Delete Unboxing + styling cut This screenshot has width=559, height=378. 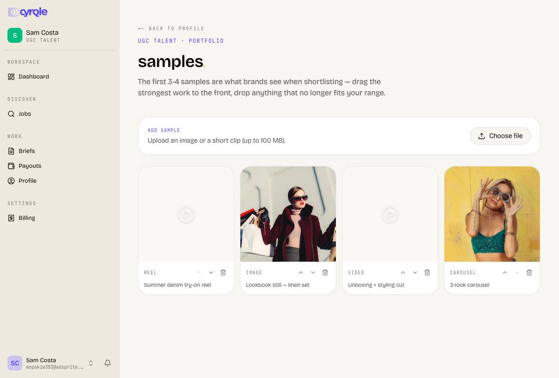click(427, 272)
